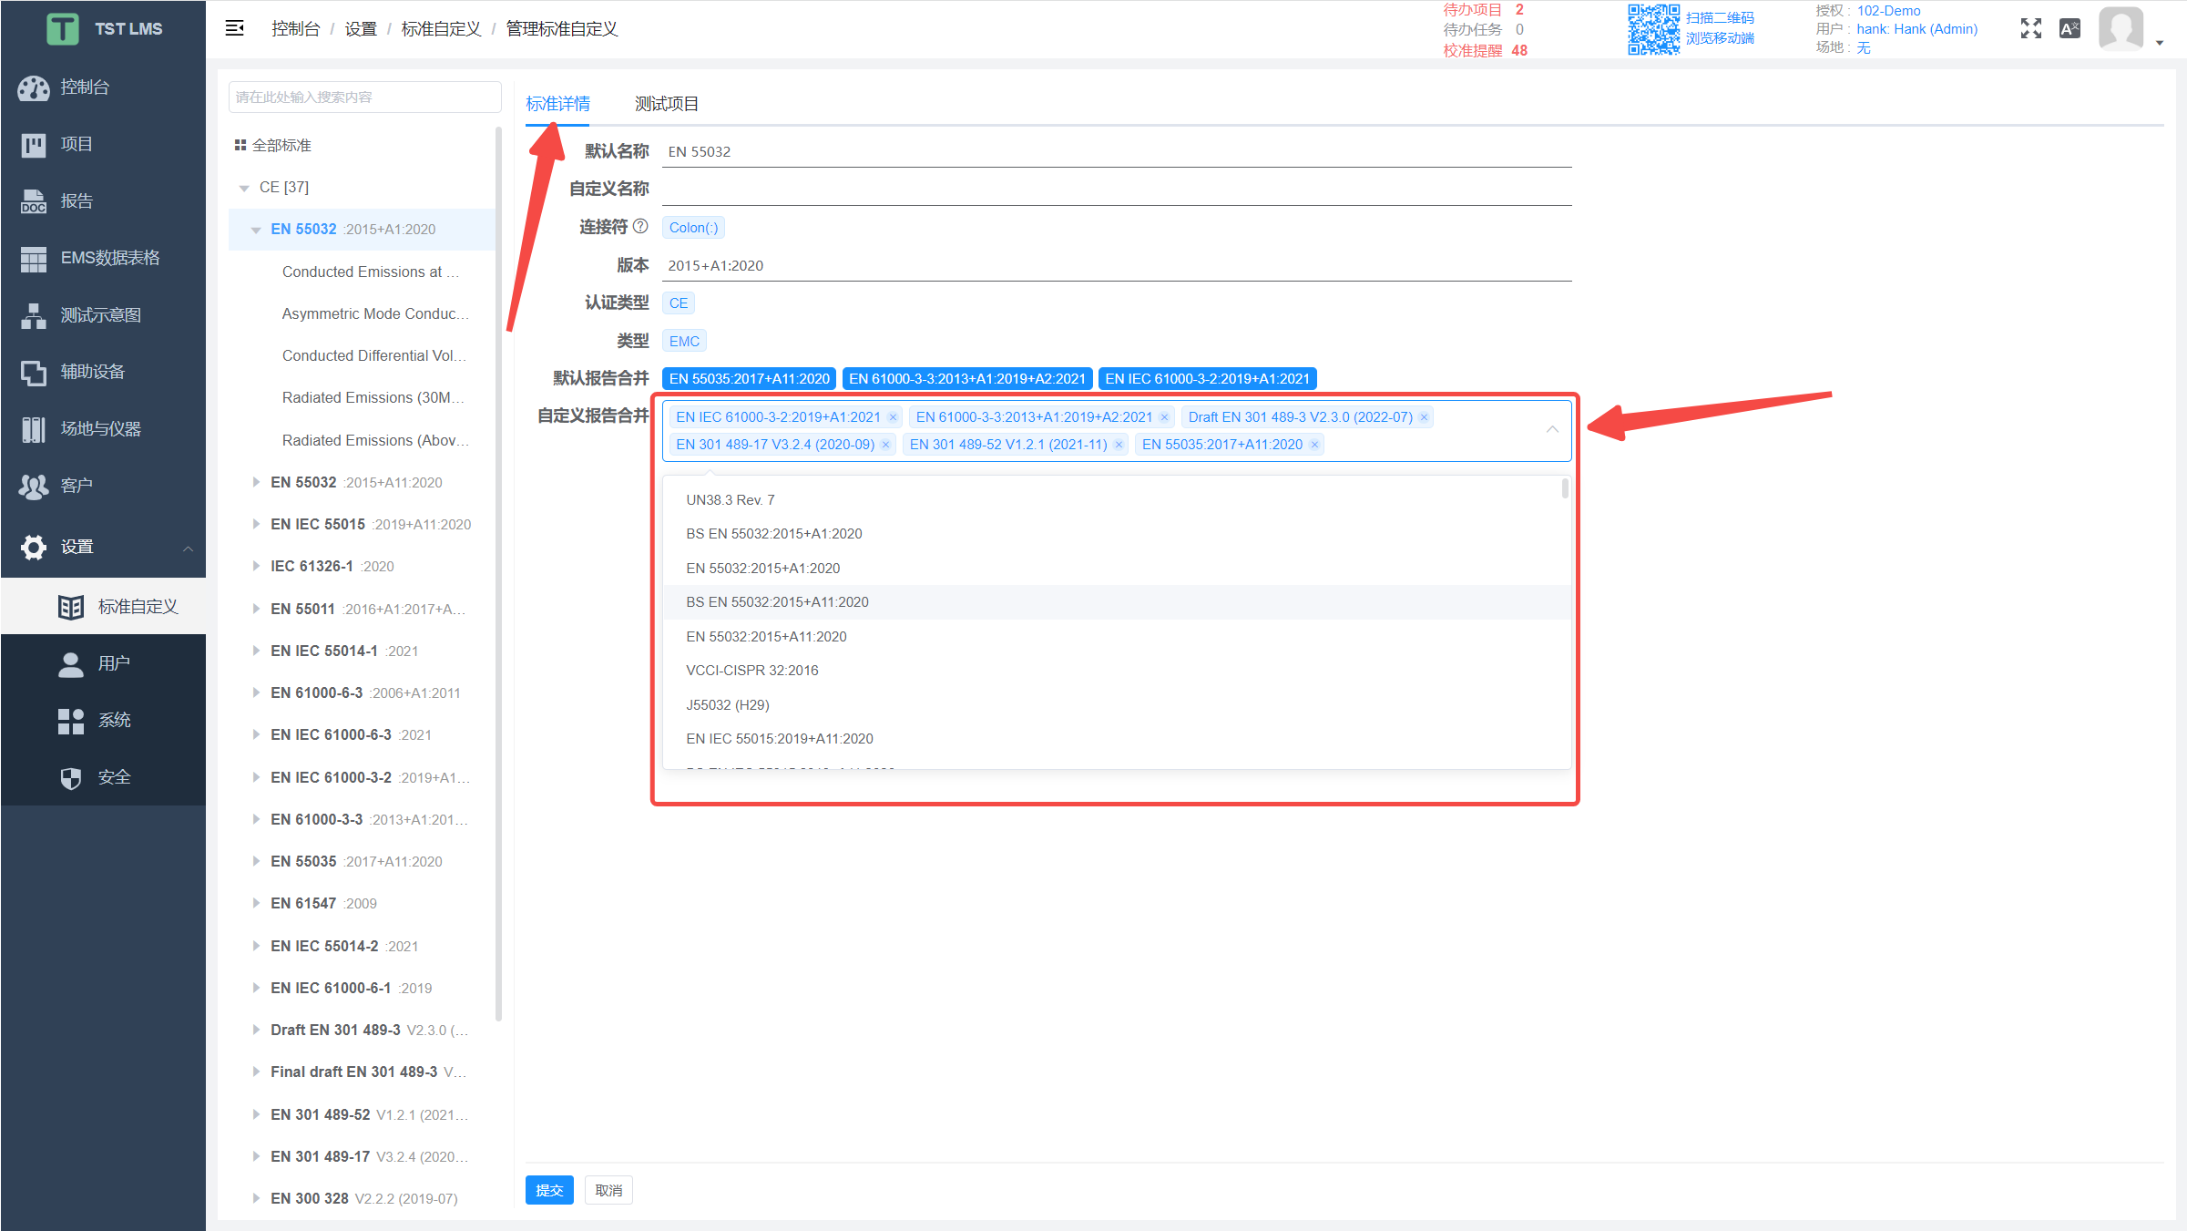
Task: Switch to the 测试项目 tab
Action: 667,104
